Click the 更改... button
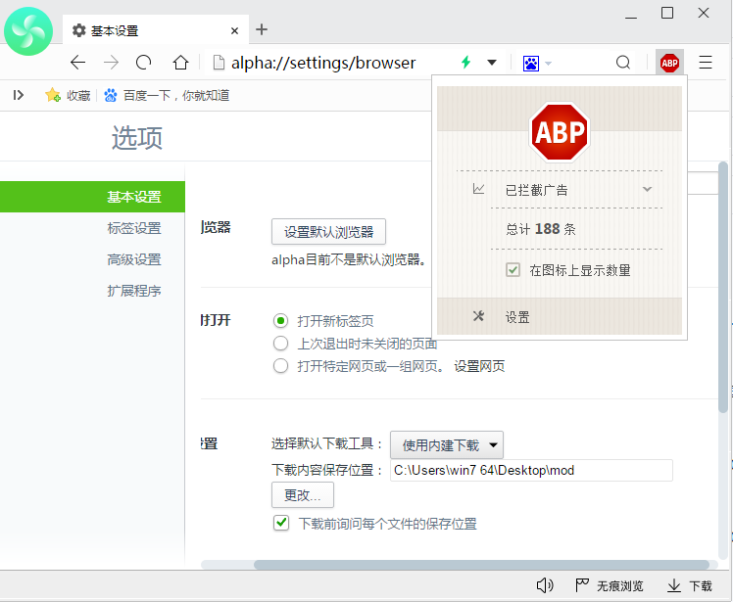 (303, 495)
